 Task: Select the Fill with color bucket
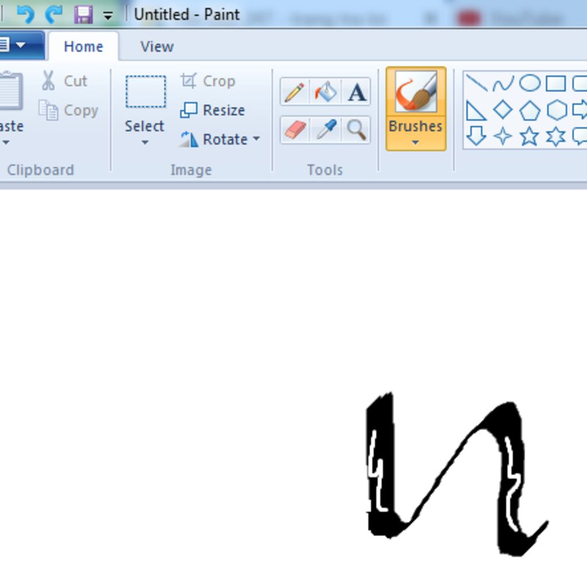(326, 92)
